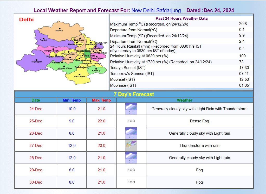The width and height of the screenshot is (266, 194).
Task: Click the moonset time 12:53
Action: [244, 79]
